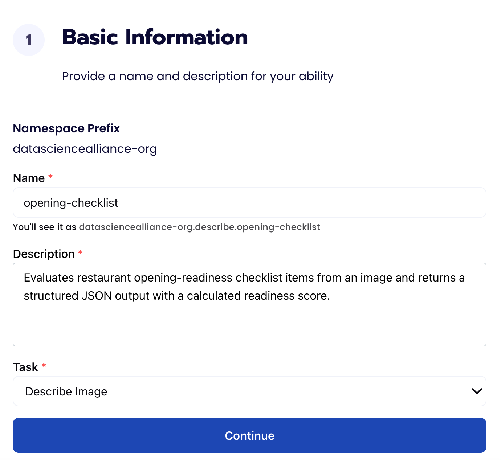The width and height of the screenshot is (501, 460).
Task: Expand the Task dropdown chevron arrow
Action: pyautogui.click(x=476, y=391)
